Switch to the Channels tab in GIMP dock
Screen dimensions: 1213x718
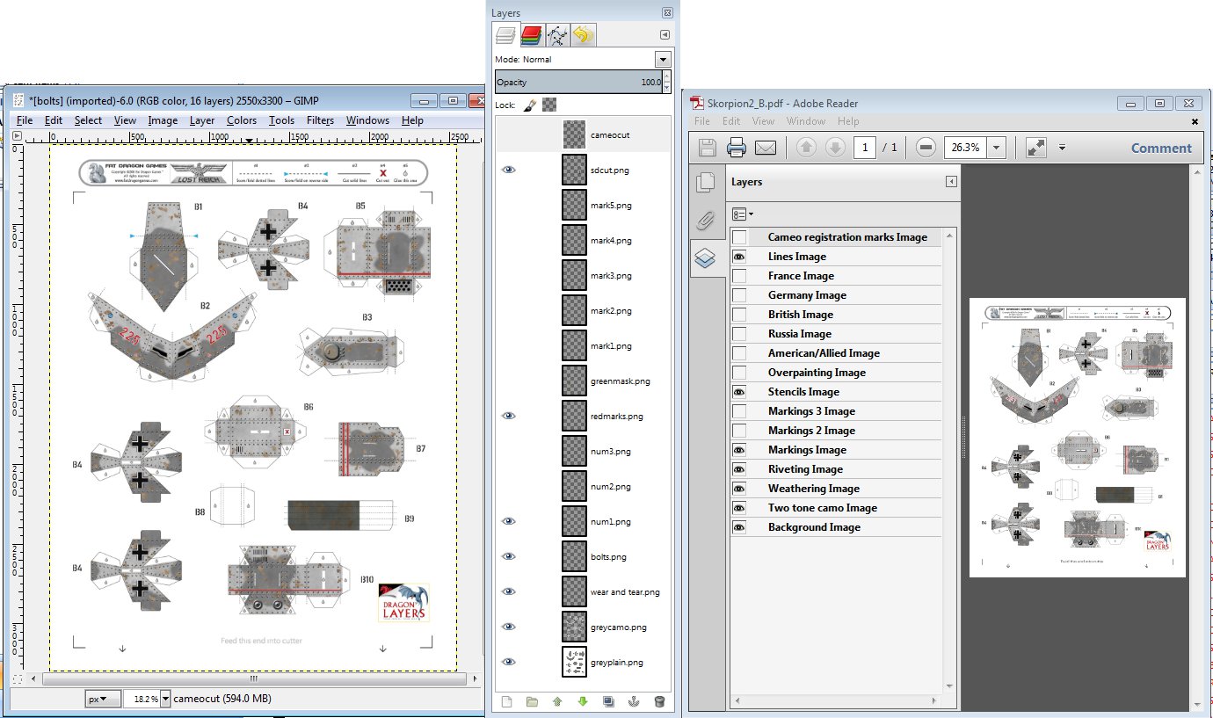(530, 35)
